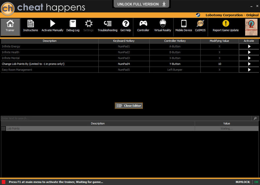This screenshot has width=260, height=185.
Task: Click NumPad1 keyboard hotkey cell
Action: tap(124, 46)
